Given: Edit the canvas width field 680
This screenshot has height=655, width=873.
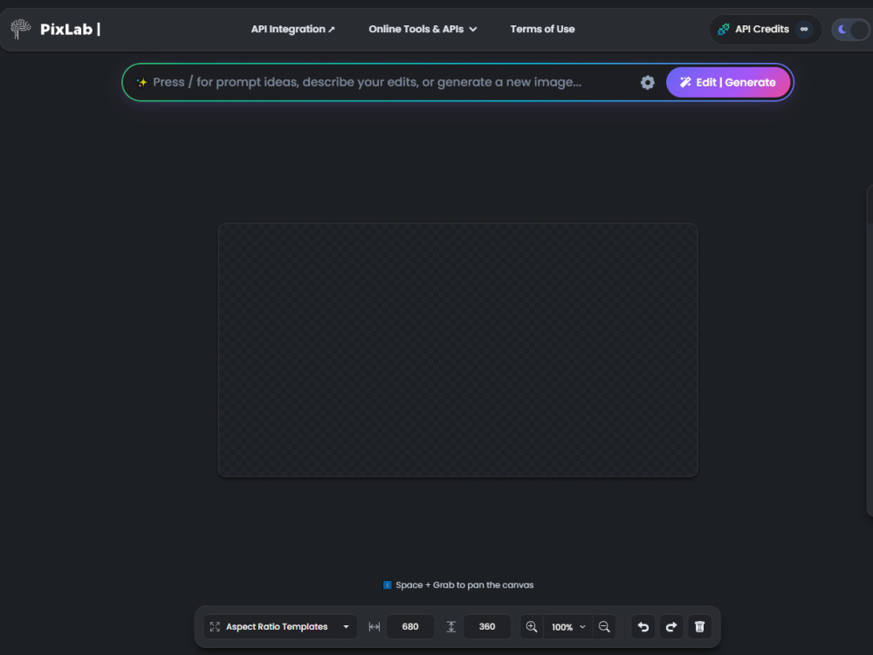Looking at the screenshot, I should [x=410, y=626].
